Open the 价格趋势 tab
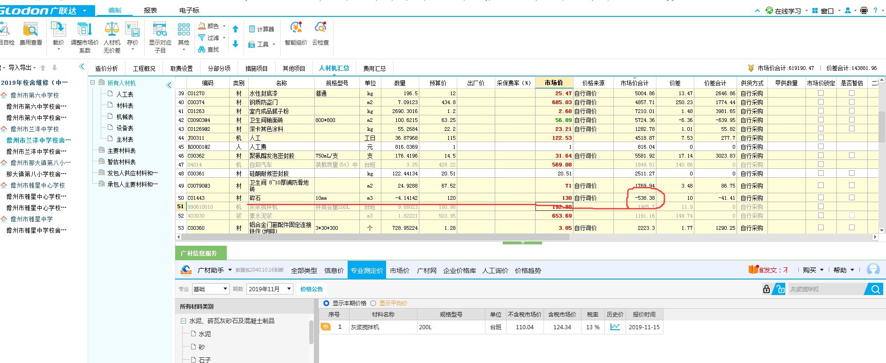 528,270
